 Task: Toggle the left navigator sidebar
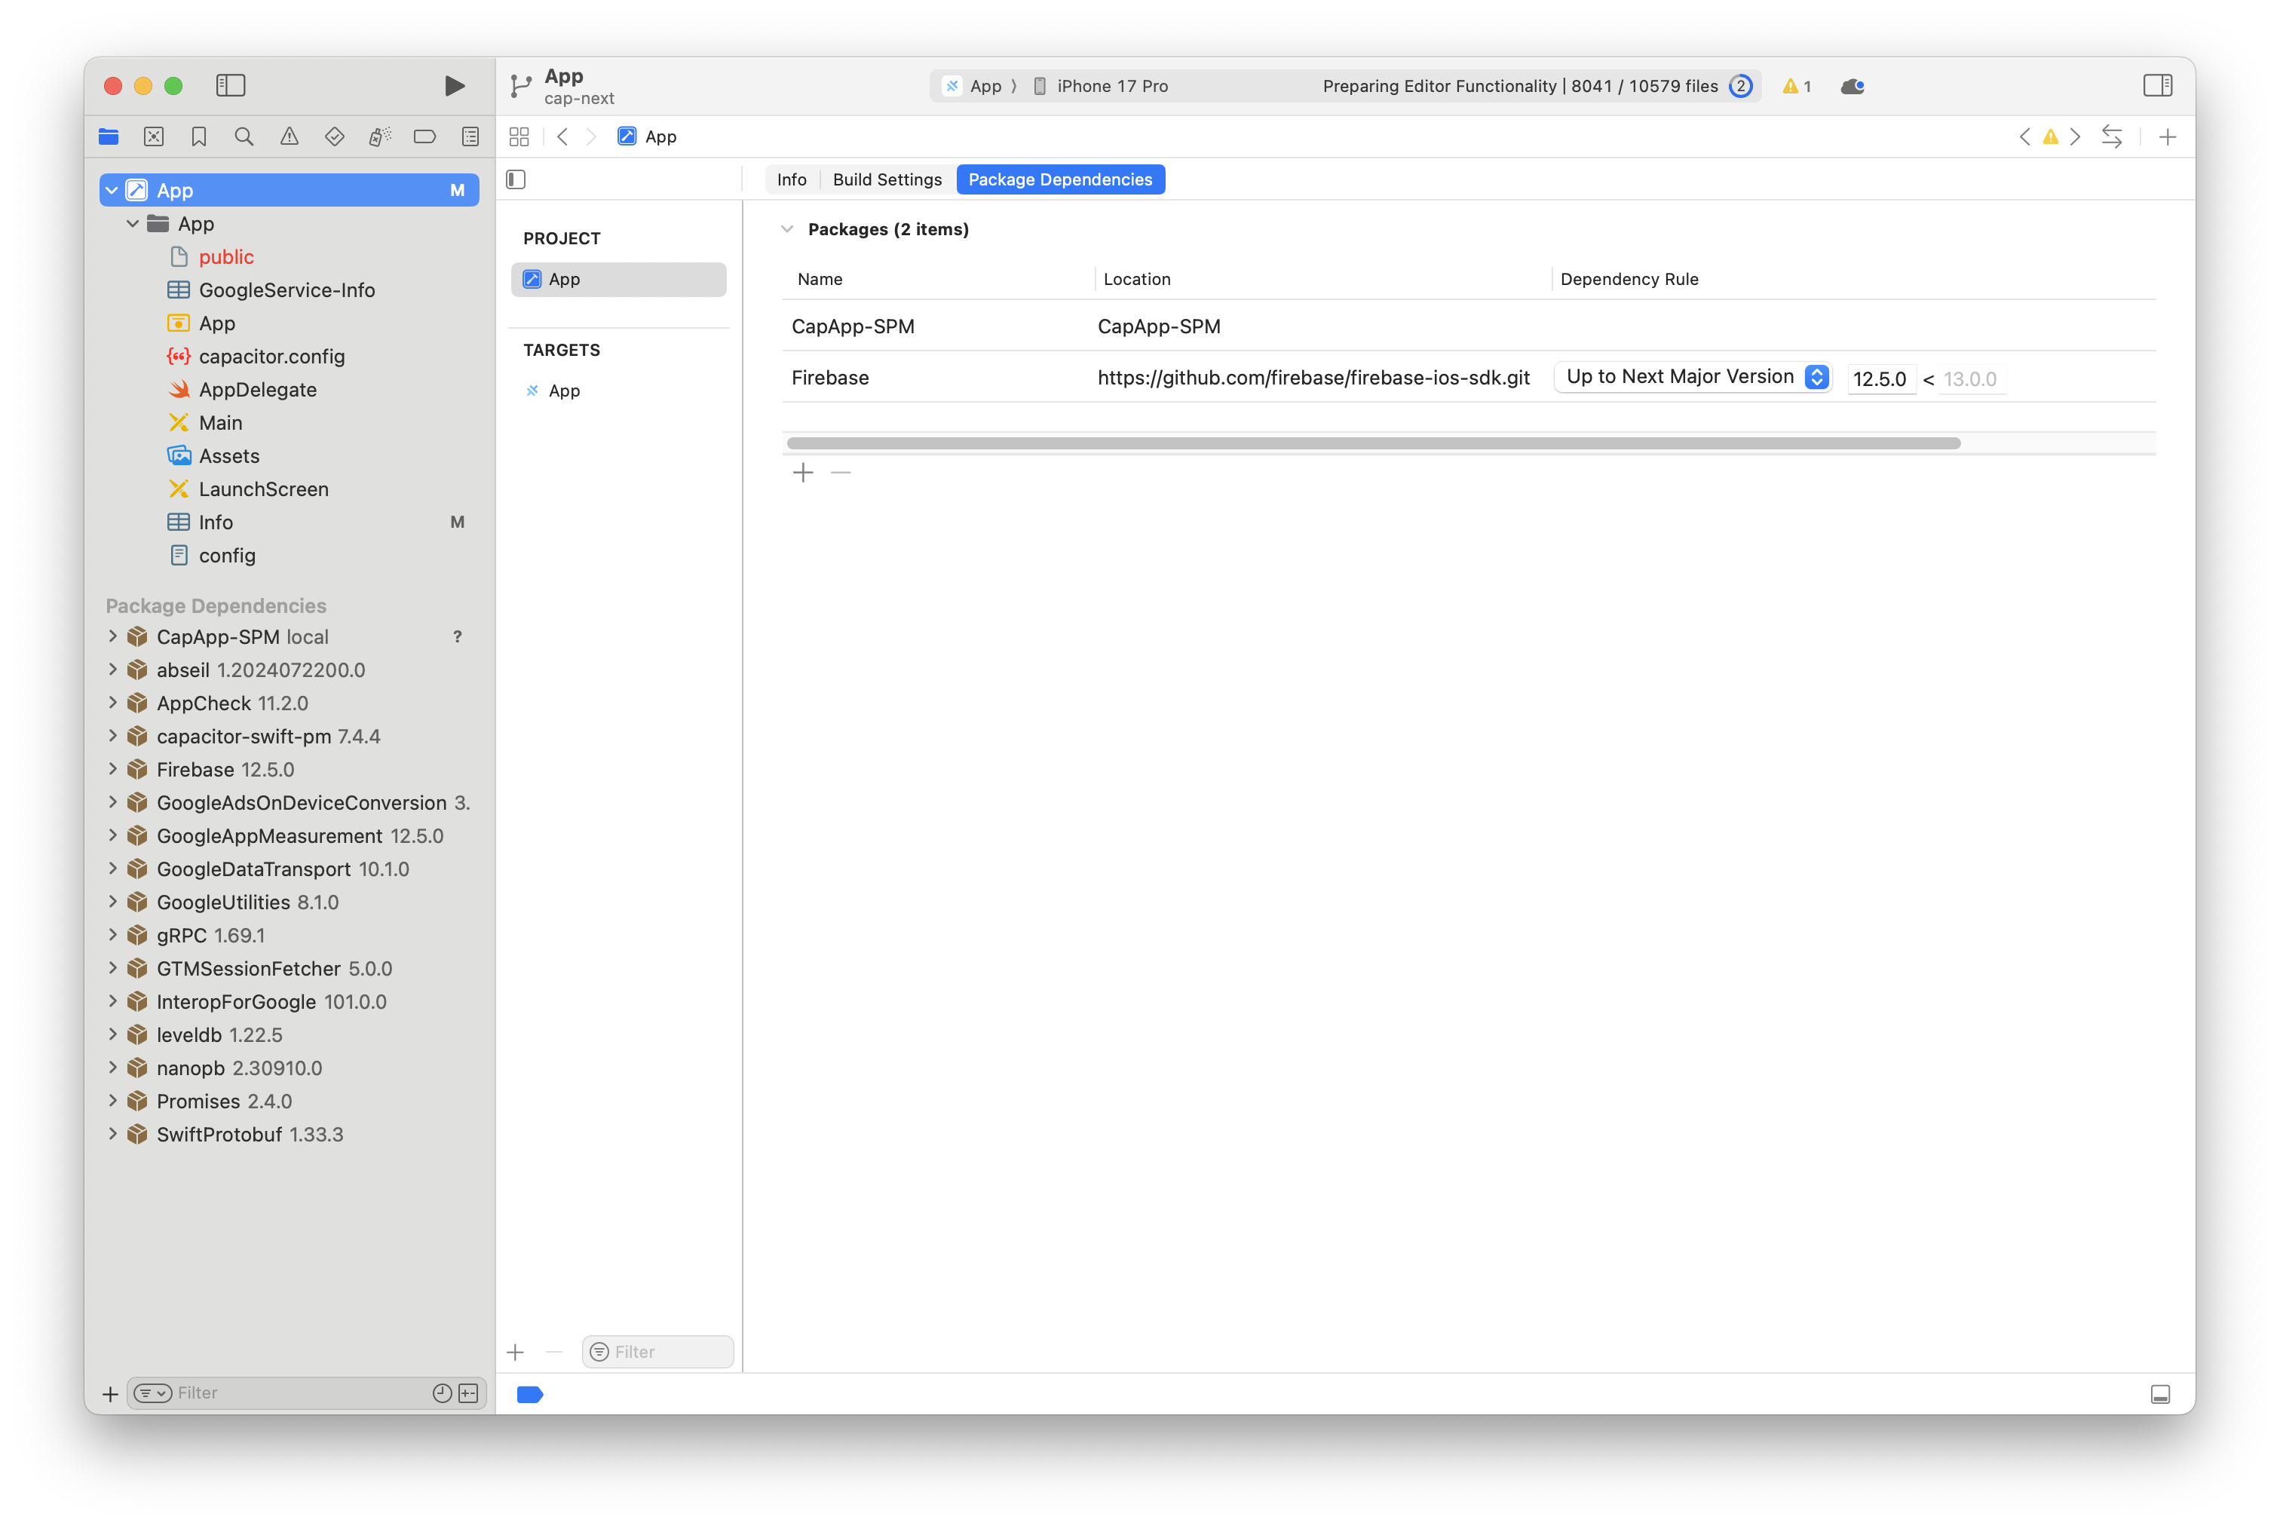[231, 86]
